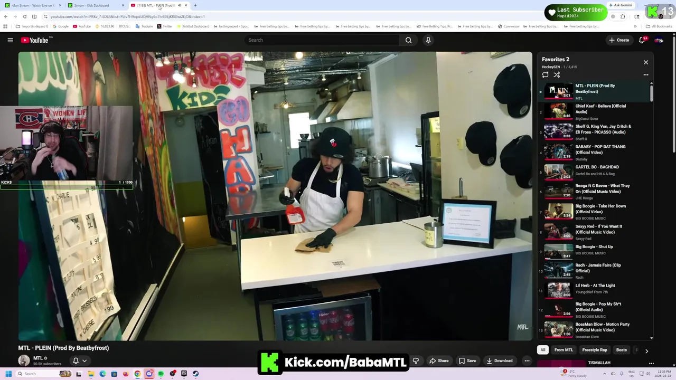Open the Google bookmark

click(60, 26)
